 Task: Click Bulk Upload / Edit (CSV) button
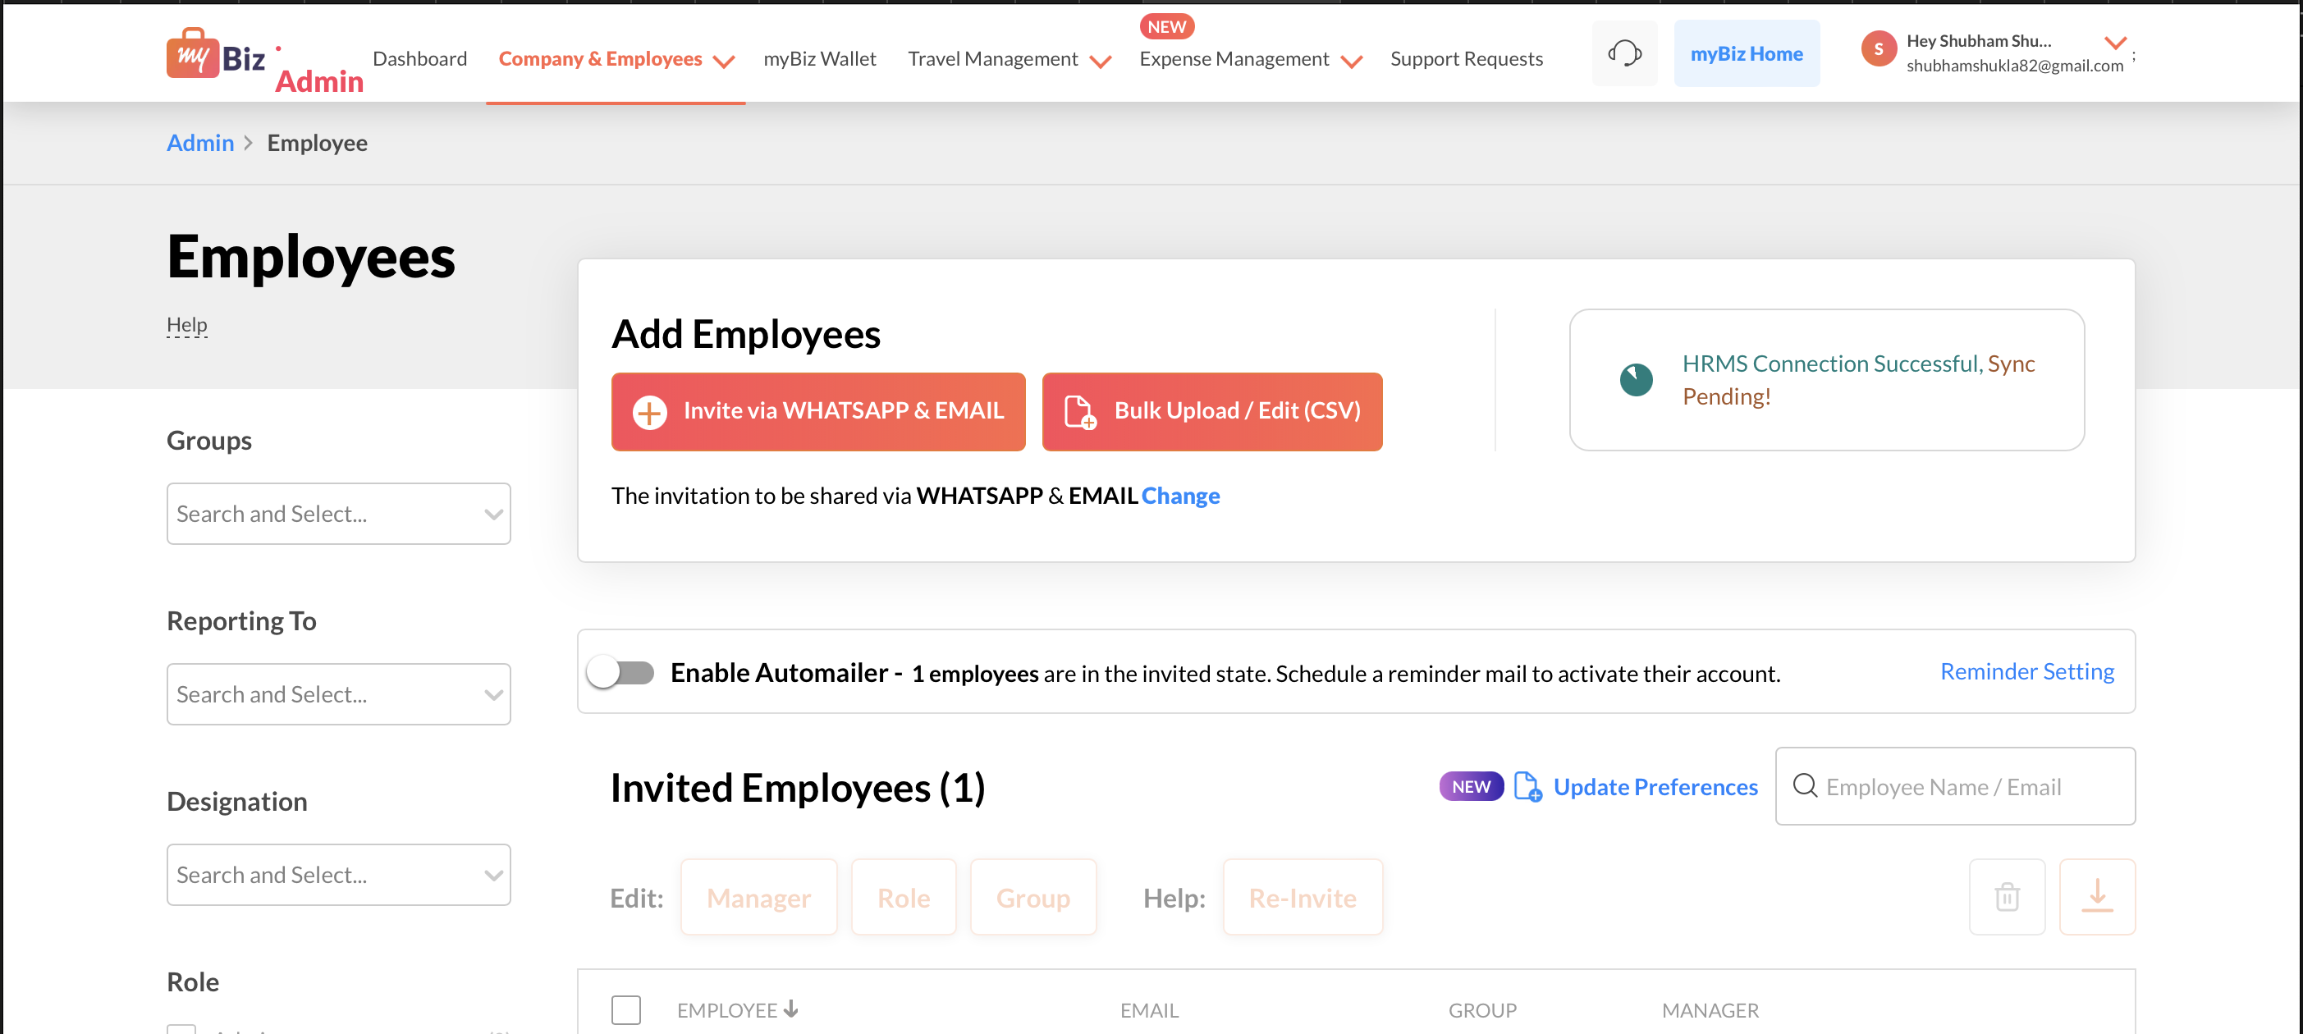pyautogui.click(x=1212, y=411)
